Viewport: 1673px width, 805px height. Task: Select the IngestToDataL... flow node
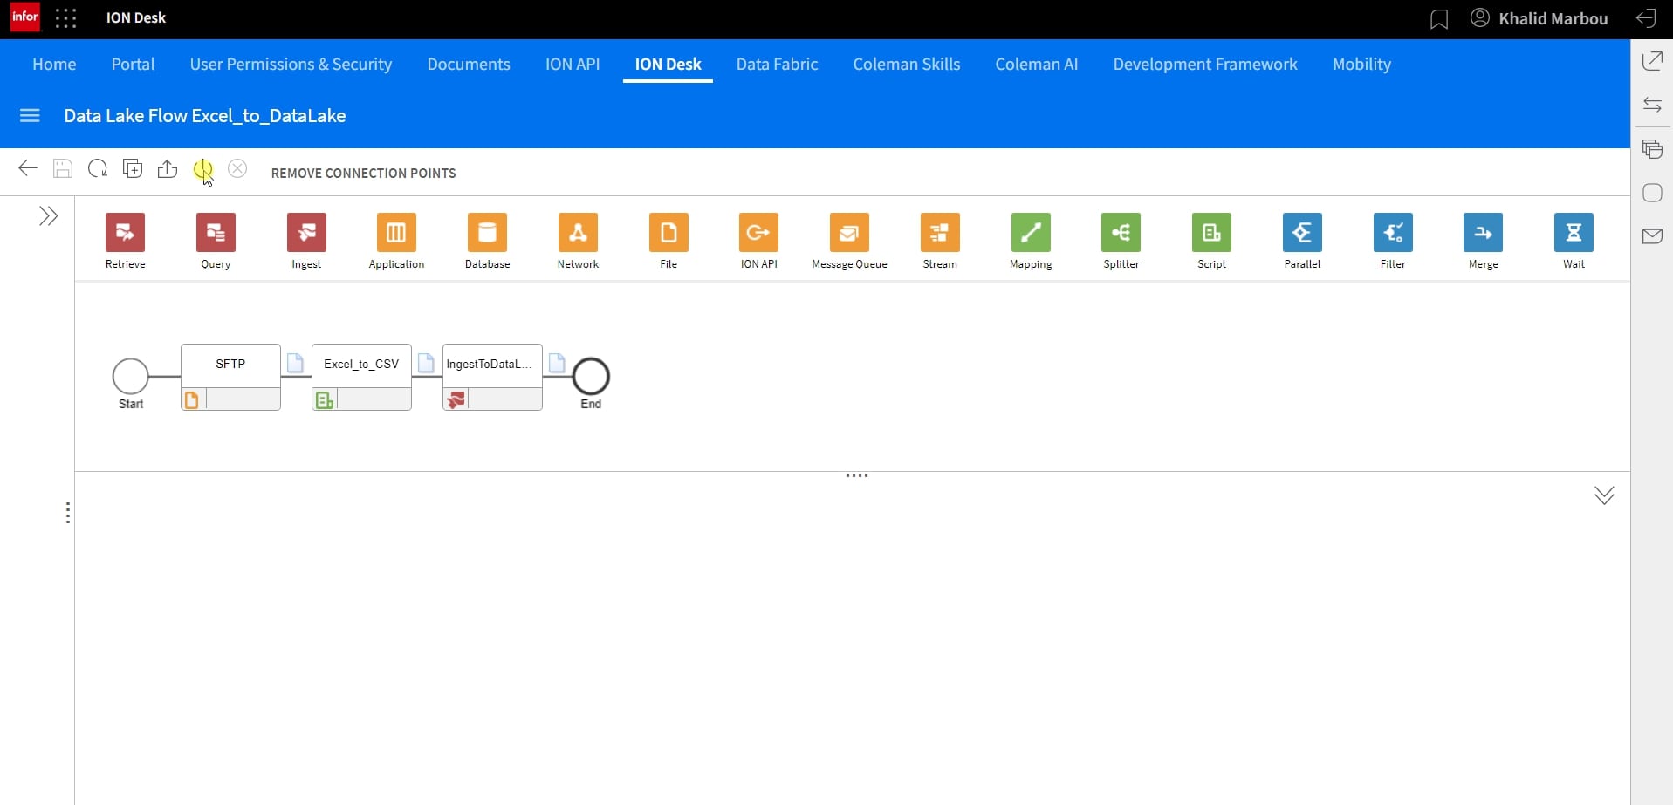click(x=492, y=377)
